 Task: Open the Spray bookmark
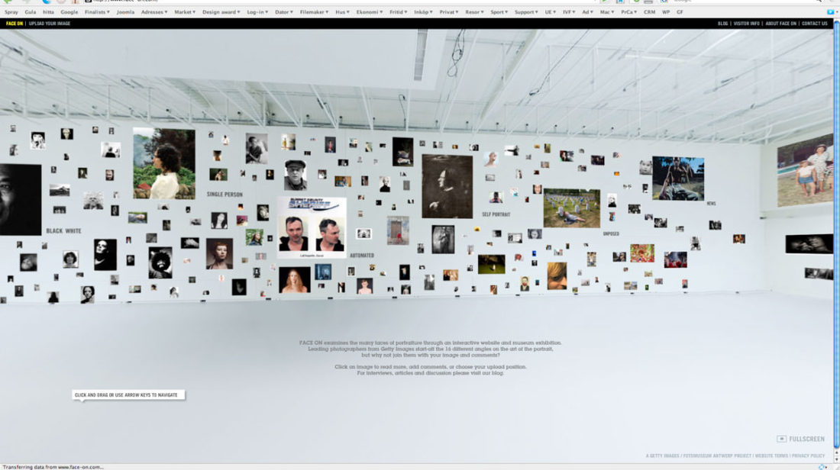(11, 11)
